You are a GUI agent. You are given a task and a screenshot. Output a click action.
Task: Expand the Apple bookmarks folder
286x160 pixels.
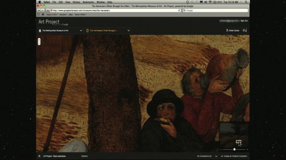coord(52,15)
